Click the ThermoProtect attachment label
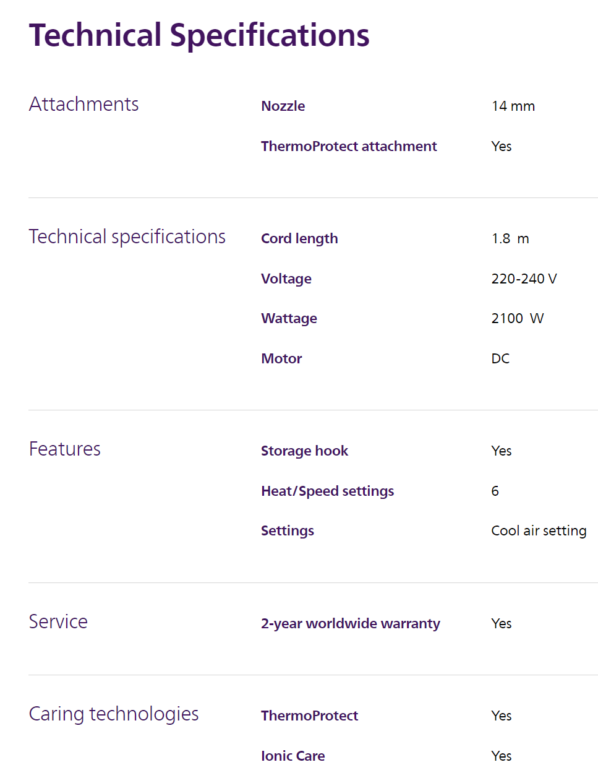Image resolution: width=598 pixels, height=783 pixels. [x=348, y=146]
